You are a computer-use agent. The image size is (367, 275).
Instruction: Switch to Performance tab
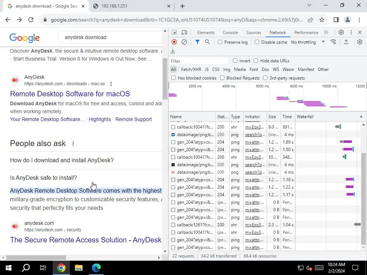coord(306,33)
